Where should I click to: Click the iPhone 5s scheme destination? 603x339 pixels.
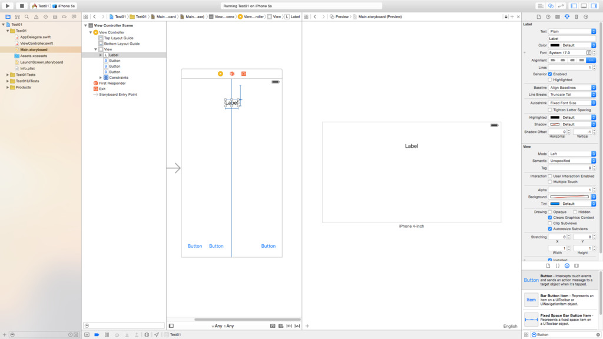pos(67,6)
